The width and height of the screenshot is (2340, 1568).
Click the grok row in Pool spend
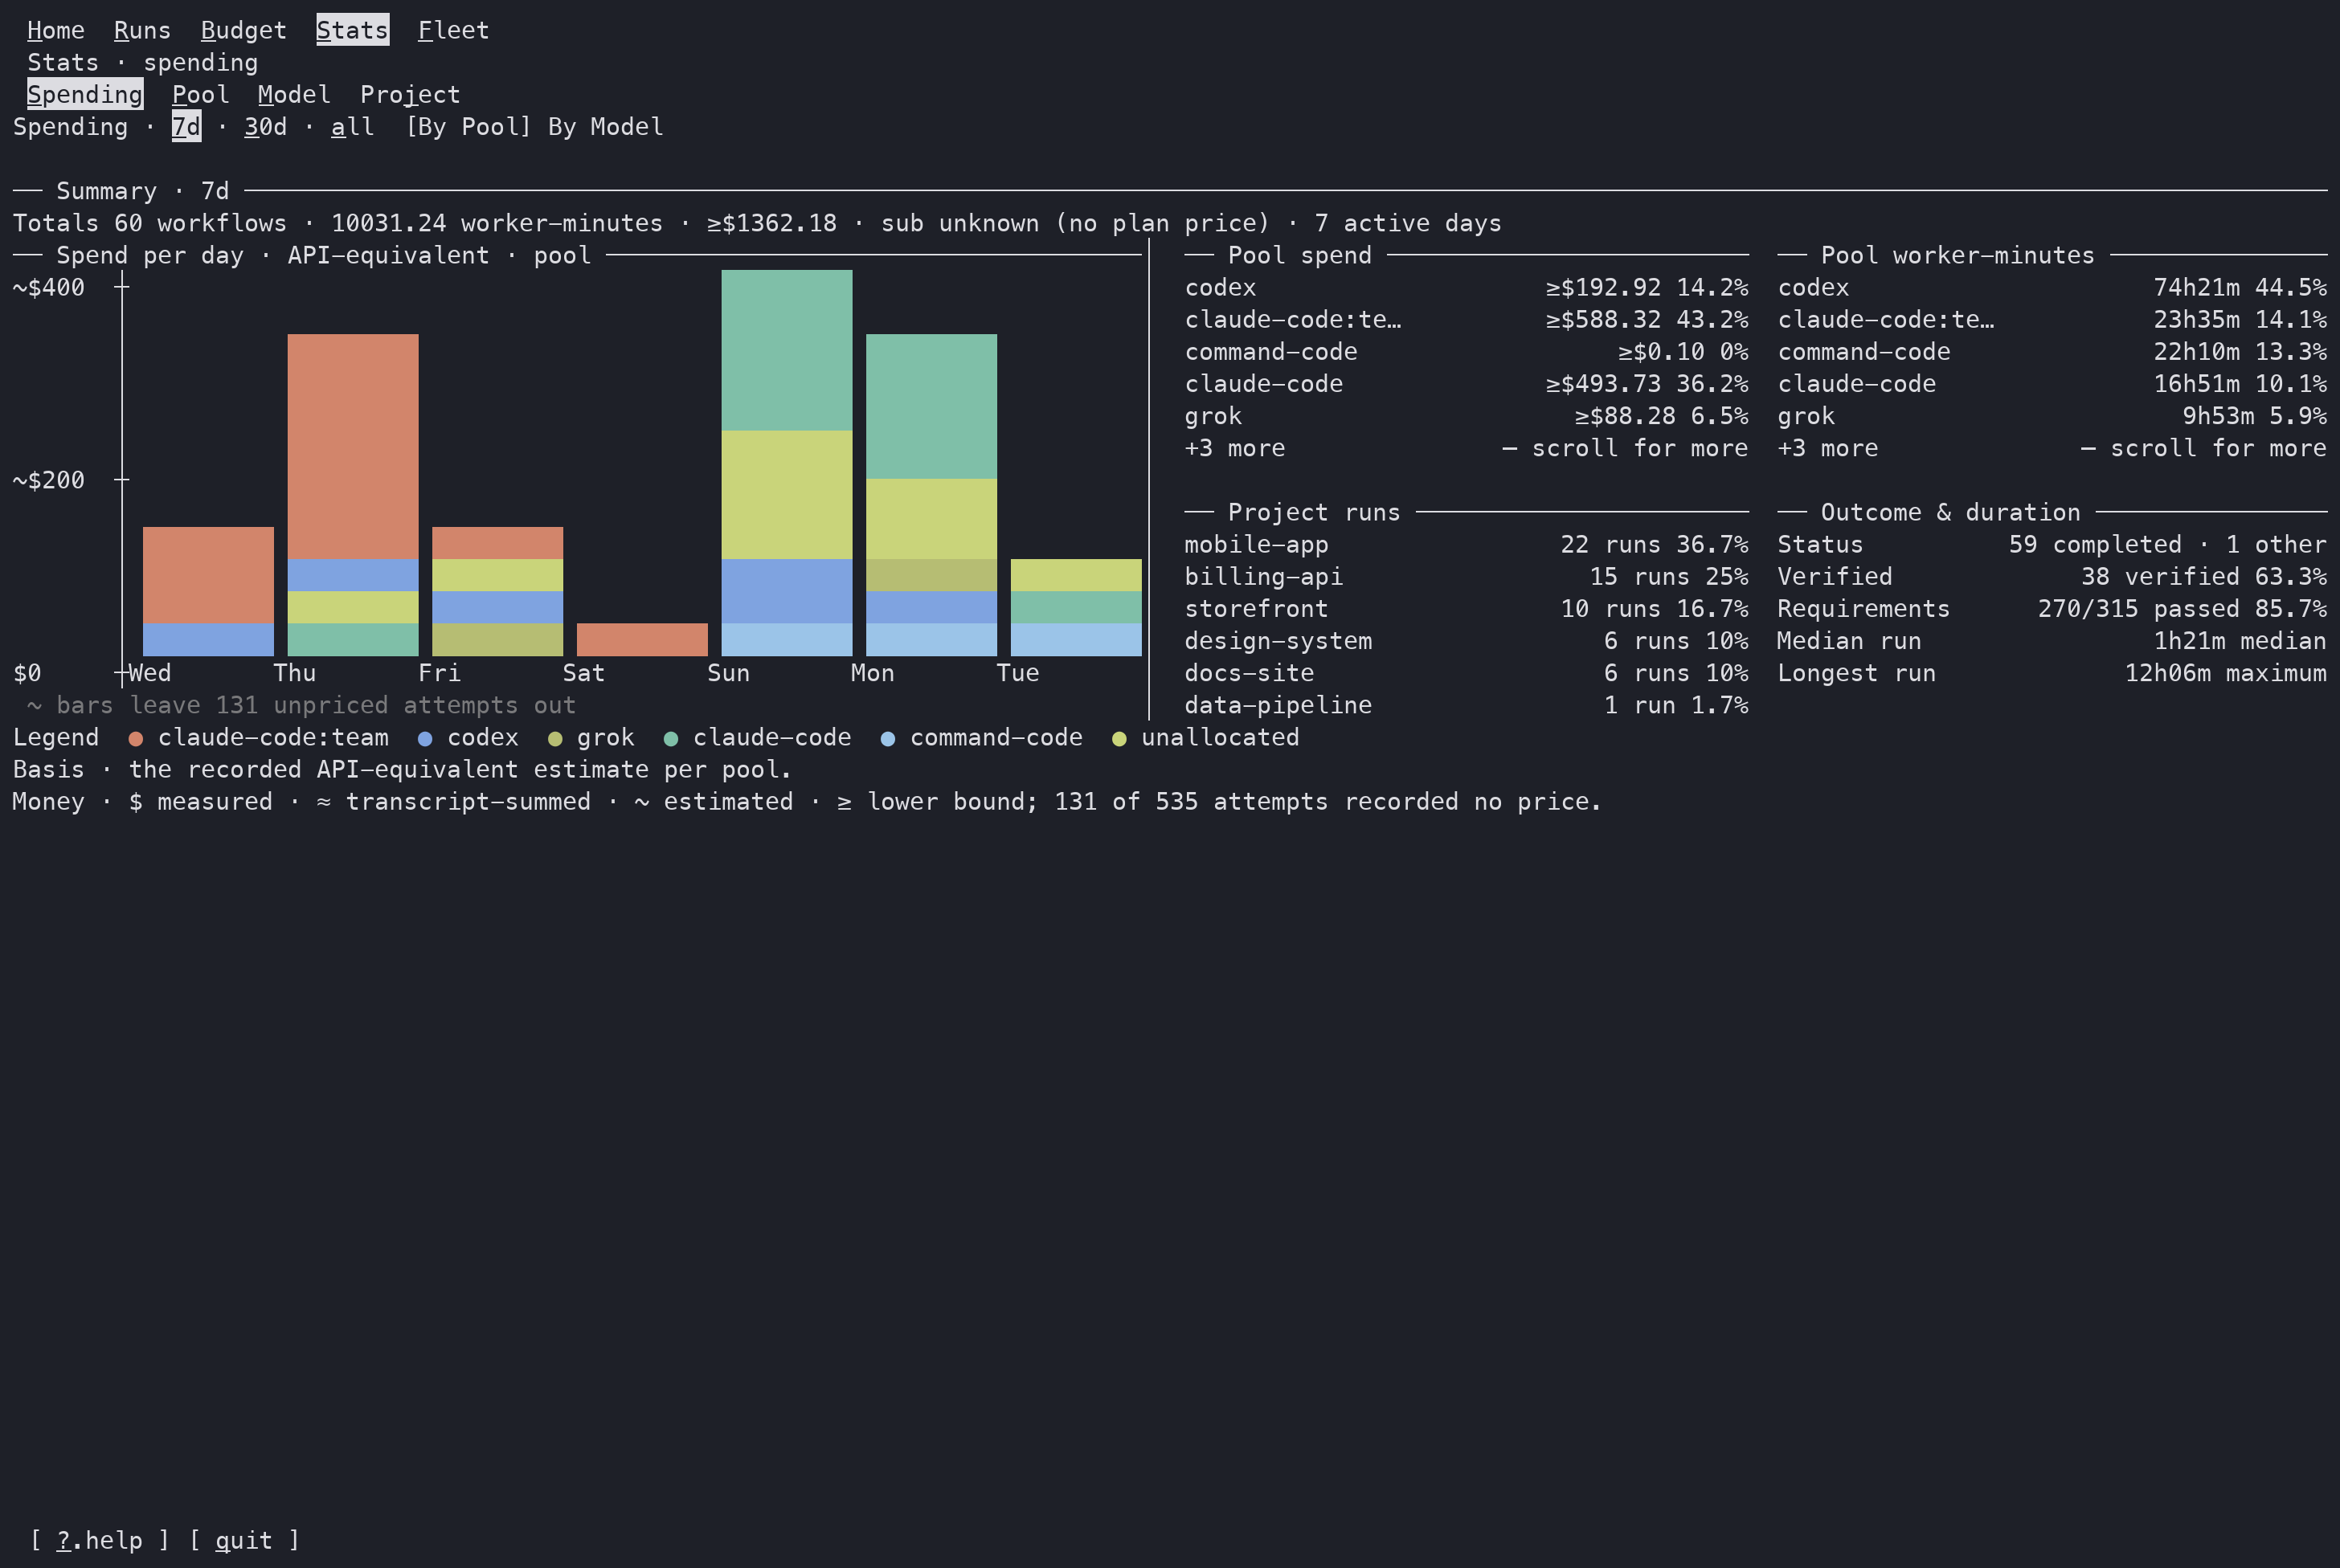point(1467,416)
